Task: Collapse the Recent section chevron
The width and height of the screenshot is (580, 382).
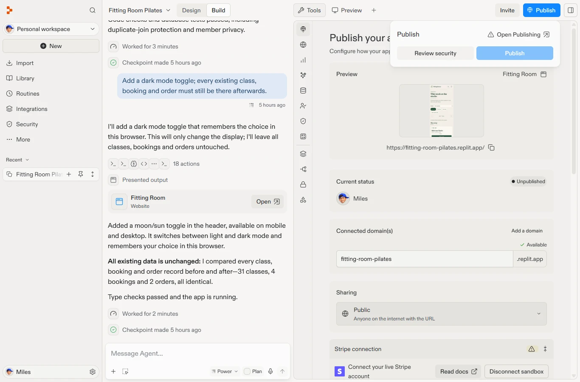Action: [x=27, y=160]
